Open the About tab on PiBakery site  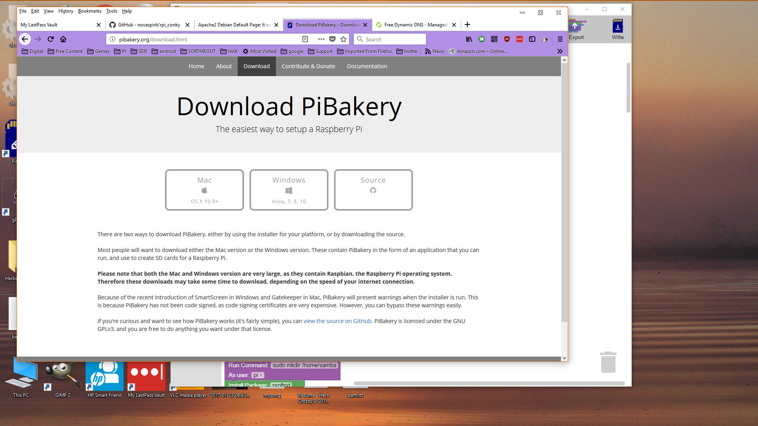224,66
